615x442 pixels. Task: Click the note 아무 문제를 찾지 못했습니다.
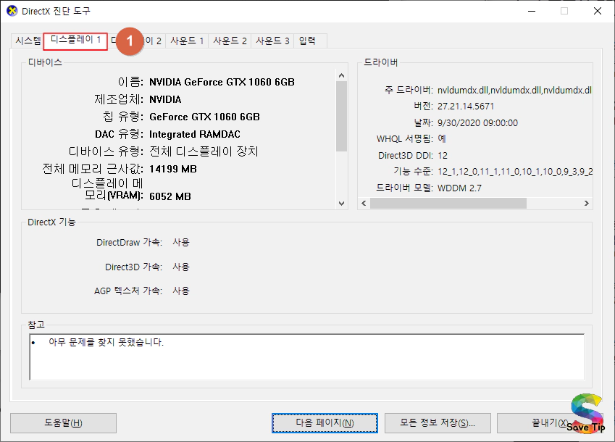click(106, 343)
